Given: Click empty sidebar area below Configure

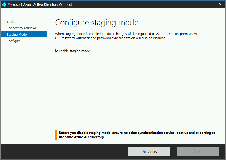Looking at the screenshot, I should click(24, 92).
